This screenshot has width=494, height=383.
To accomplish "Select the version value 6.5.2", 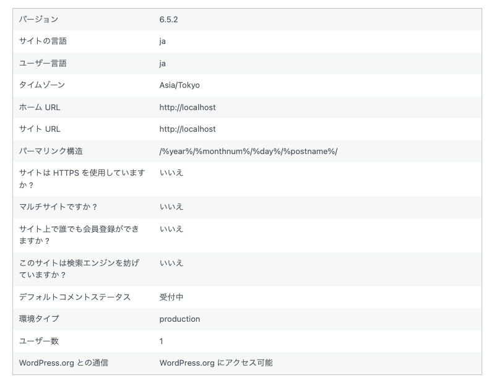I will point(168,20).
